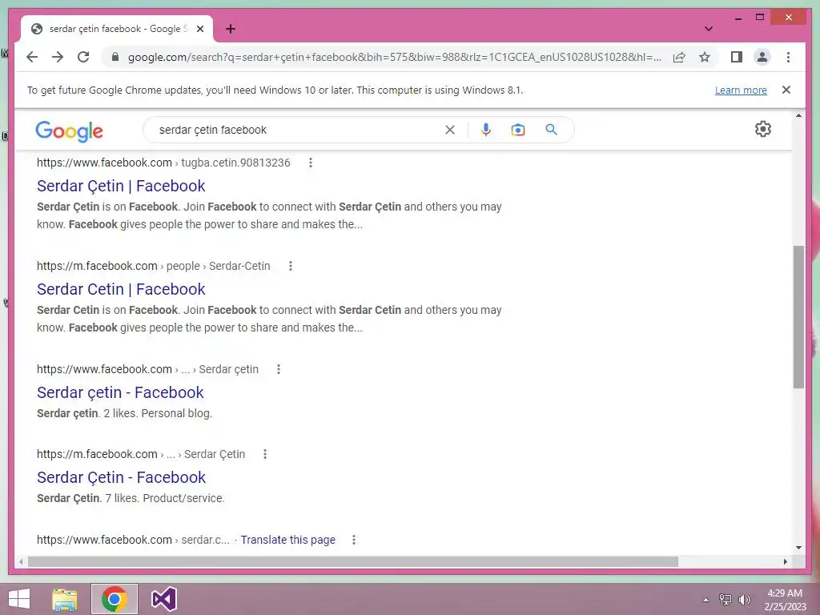This screenshot has height=615, width=820.
Task: Open the volume tray icon
Action: [744, 600]
